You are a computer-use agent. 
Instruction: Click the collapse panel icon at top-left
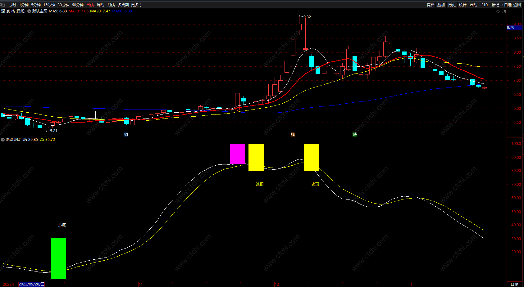pos(3,5)
